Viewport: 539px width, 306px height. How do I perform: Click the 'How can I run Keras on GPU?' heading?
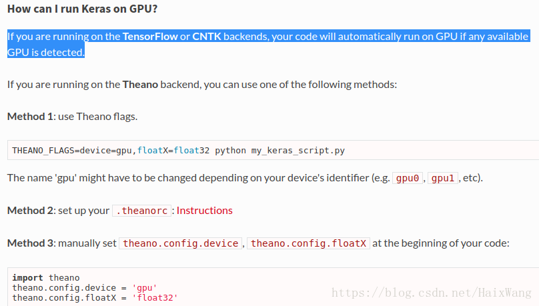click(x=82, y=9)
